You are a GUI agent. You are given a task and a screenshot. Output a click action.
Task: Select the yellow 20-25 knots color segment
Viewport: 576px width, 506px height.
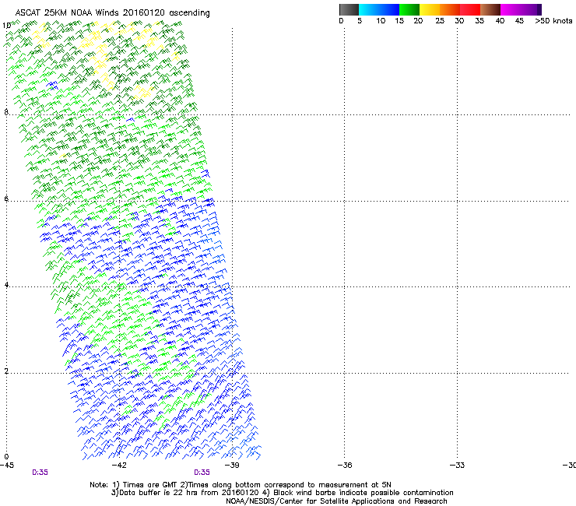coord(430,9)
